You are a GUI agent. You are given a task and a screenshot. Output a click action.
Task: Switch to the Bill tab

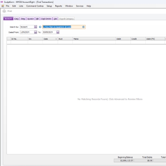[x=37, y=18]
